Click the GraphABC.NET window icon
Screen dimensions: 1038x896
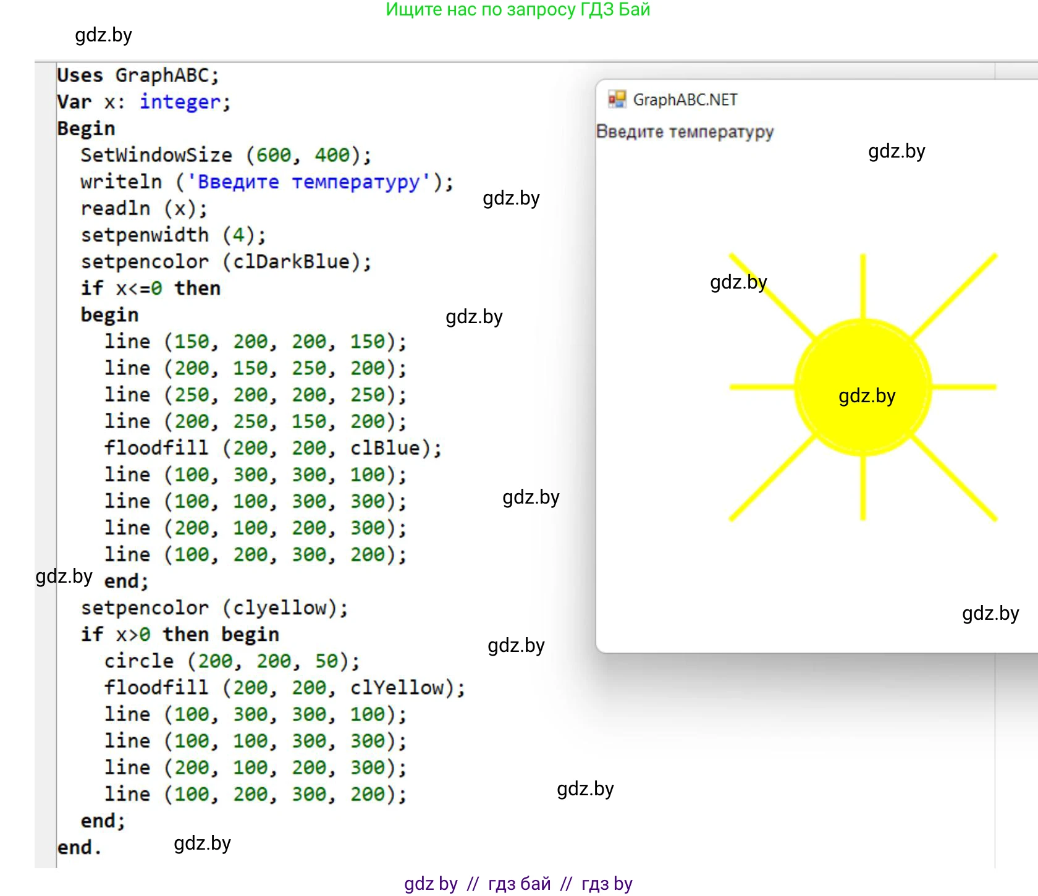[617, 99]
